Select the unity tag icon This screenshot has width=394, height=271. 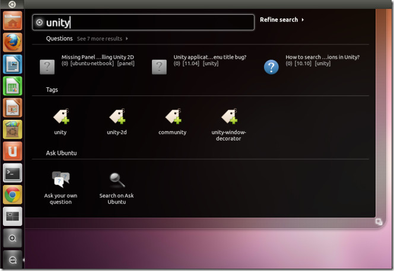(61, 116)
